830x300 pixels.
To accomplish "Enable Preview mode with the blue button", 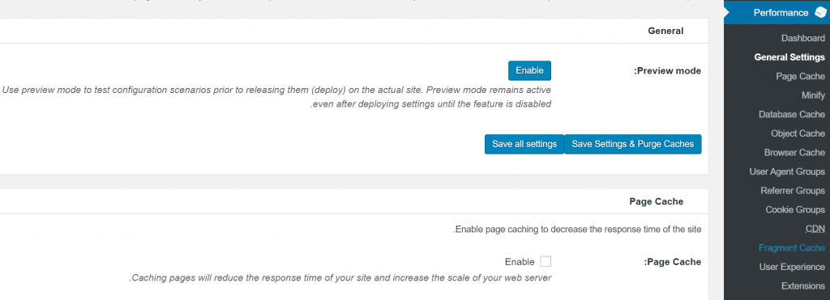I will (x=529, y=70).
